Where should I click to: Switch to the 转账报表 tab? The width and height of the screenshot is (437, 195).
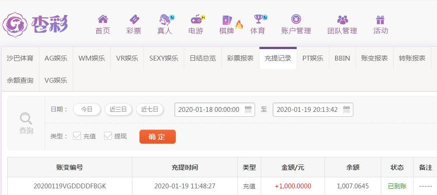point(412,58)
